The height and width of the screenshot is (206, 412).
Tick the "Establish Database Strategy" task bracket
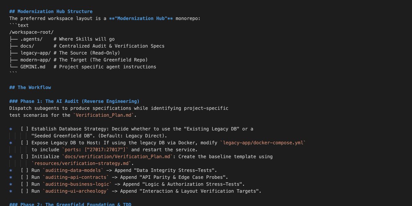click(x=24, y=129)
